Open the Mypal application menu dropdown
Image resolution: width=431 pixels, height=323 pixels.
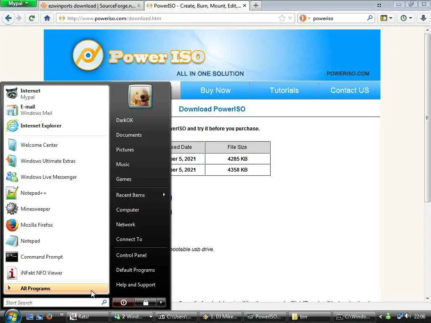point(18,3)
